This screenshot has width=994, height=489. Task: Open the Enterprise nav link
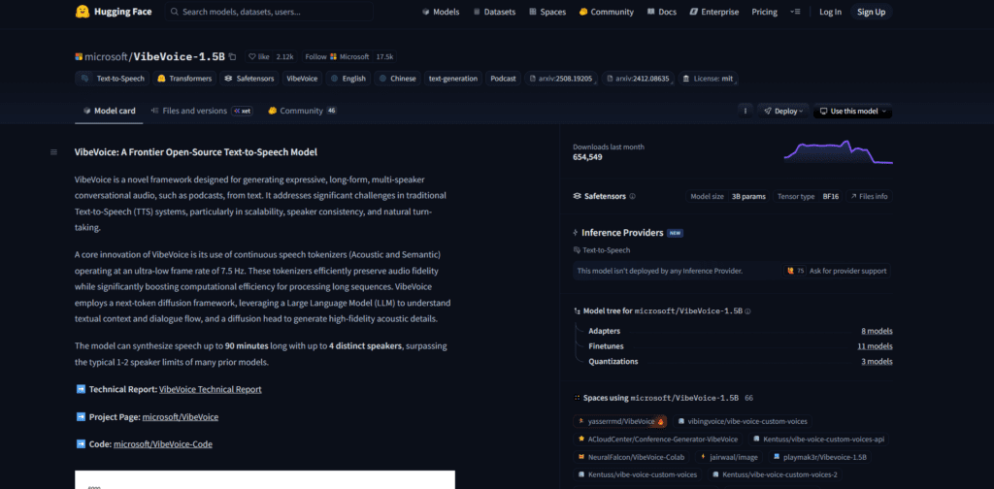coord(713,12)
